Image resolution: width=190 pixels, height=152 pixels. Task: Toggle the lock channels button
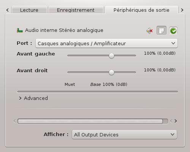click(161, 30)
